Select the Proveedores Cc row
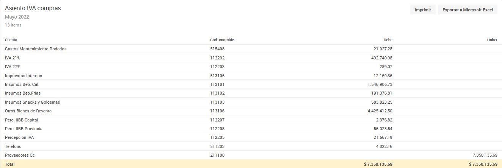 [251, 155]
